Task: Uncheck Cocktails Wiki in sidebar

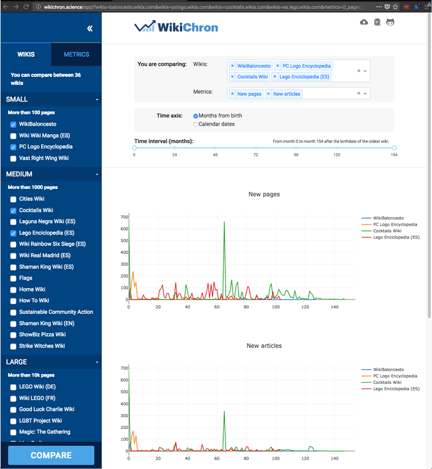Action: (x=13, y=211)
